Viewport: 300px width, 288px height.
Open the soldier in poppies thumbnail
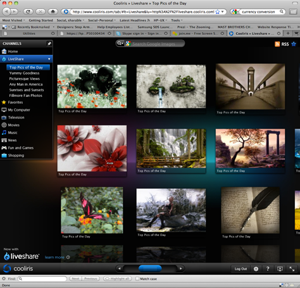tap(92, 87)
